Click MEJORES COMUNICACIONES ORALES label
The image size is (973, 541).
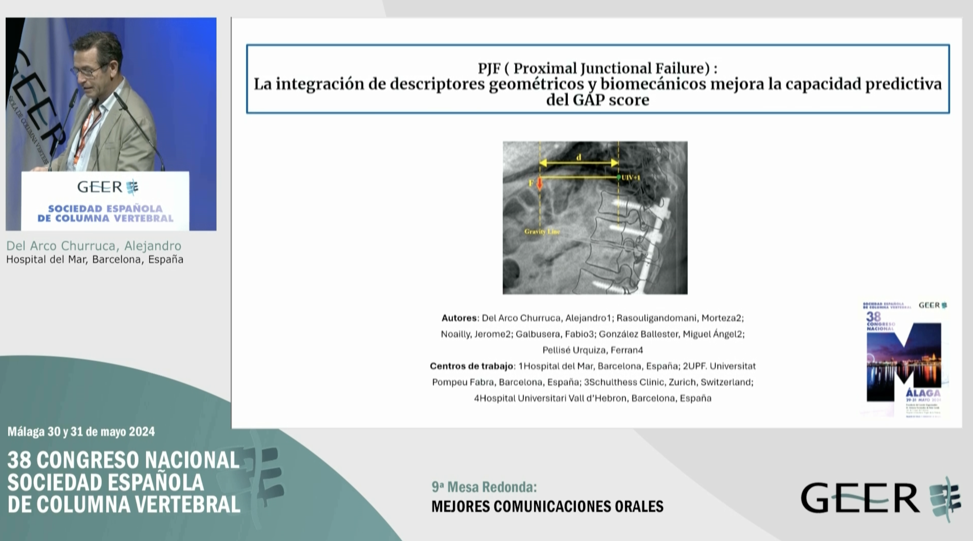tap(546, 508)
